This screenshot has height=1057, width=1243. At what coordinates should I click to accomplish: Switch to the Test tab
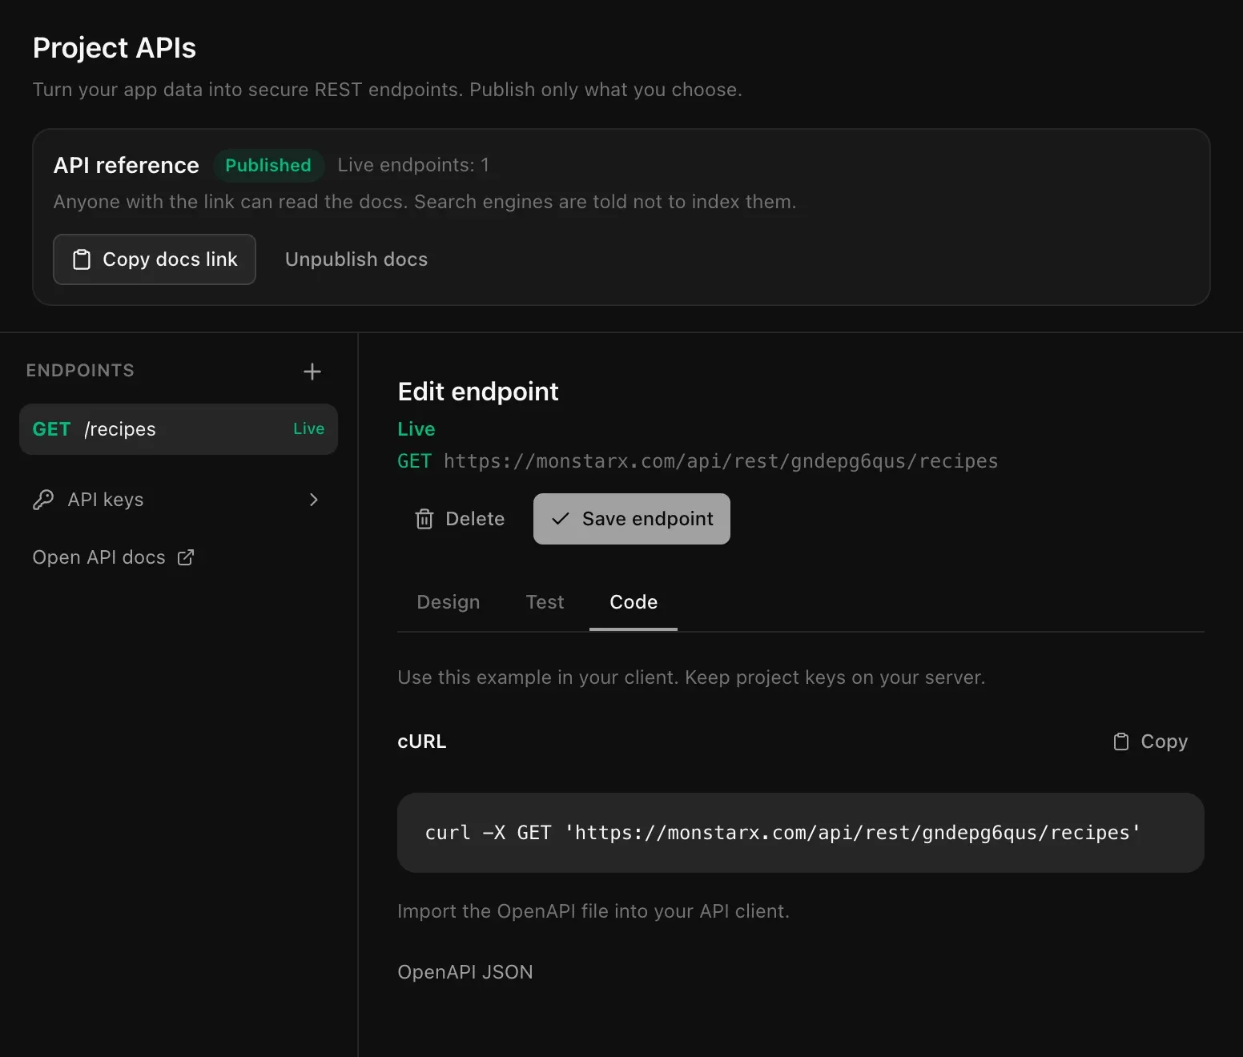click(545, 602)
